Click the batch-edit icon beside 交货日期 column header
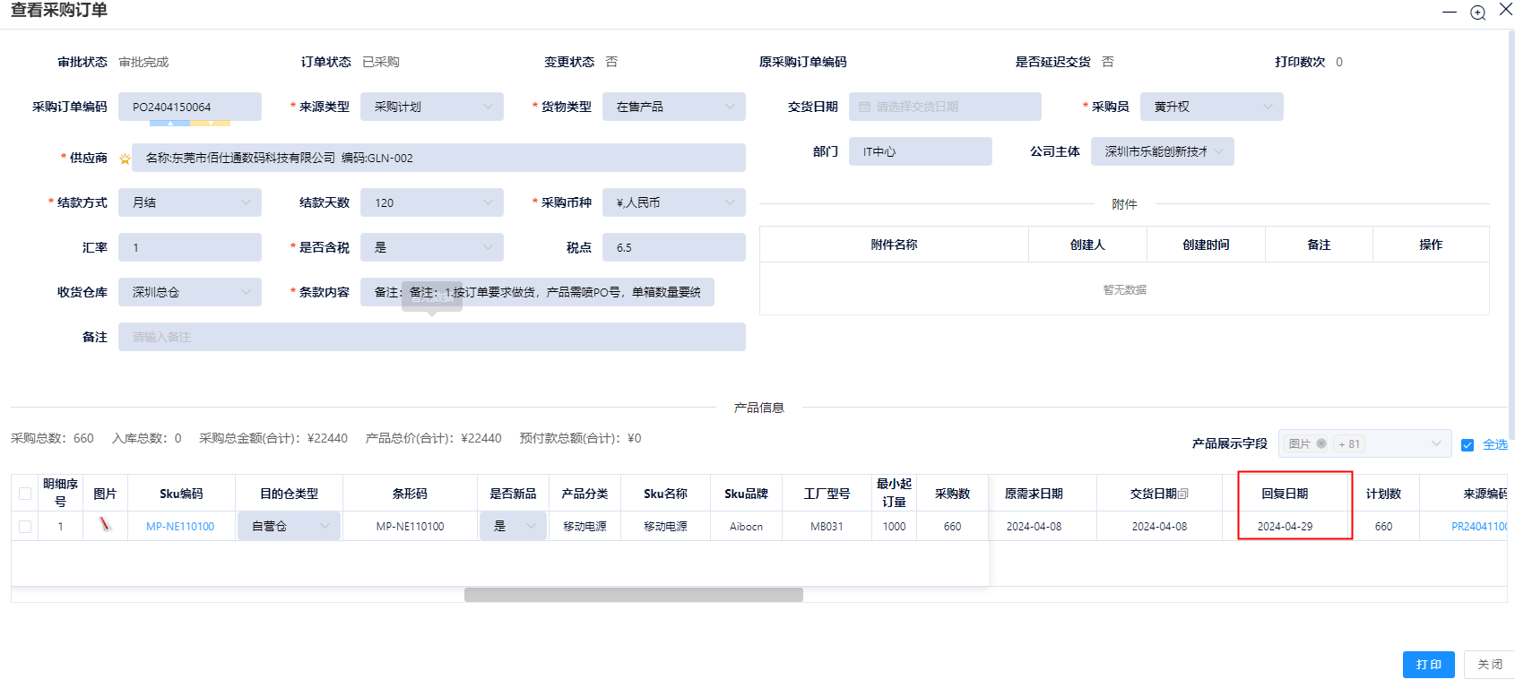This screenshot has height=688, width=1515. (x=1183, y=494)
